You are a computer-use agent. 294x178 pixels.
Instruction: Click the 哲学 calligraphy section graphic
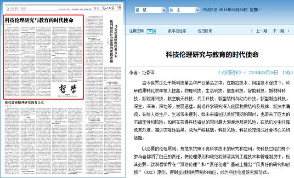coord(68,89)
